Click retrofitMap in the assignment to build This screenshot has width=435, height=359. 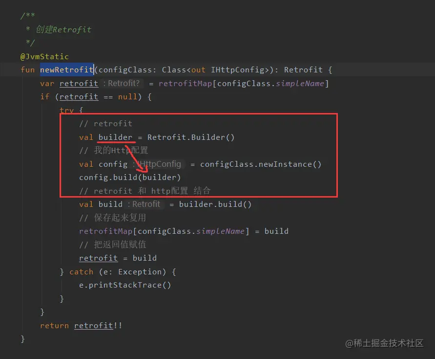pyautogui.click(x=105, y=231)
